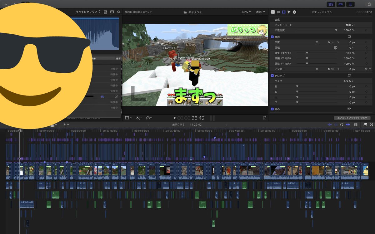Click the 00:09:00:00 mark on timeline ruler
This screenshot has width=375, height=234.
(x=299, y=131)
